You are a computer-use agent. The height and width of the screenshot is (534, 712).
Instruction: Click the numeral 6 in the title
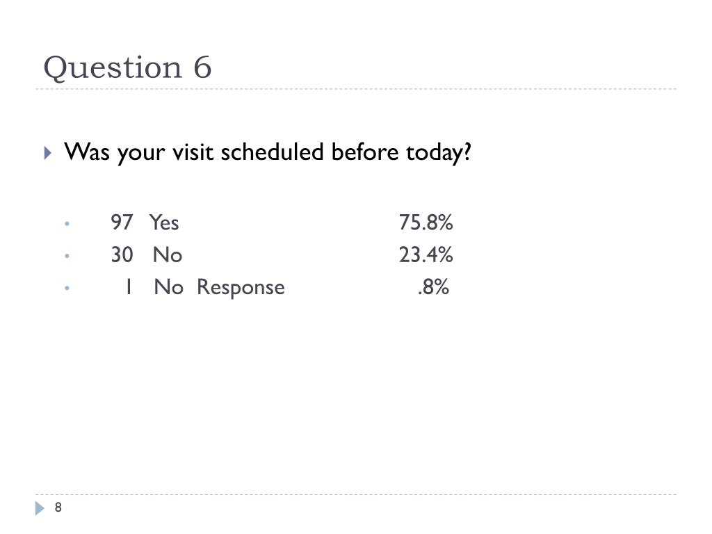[202, 68]
